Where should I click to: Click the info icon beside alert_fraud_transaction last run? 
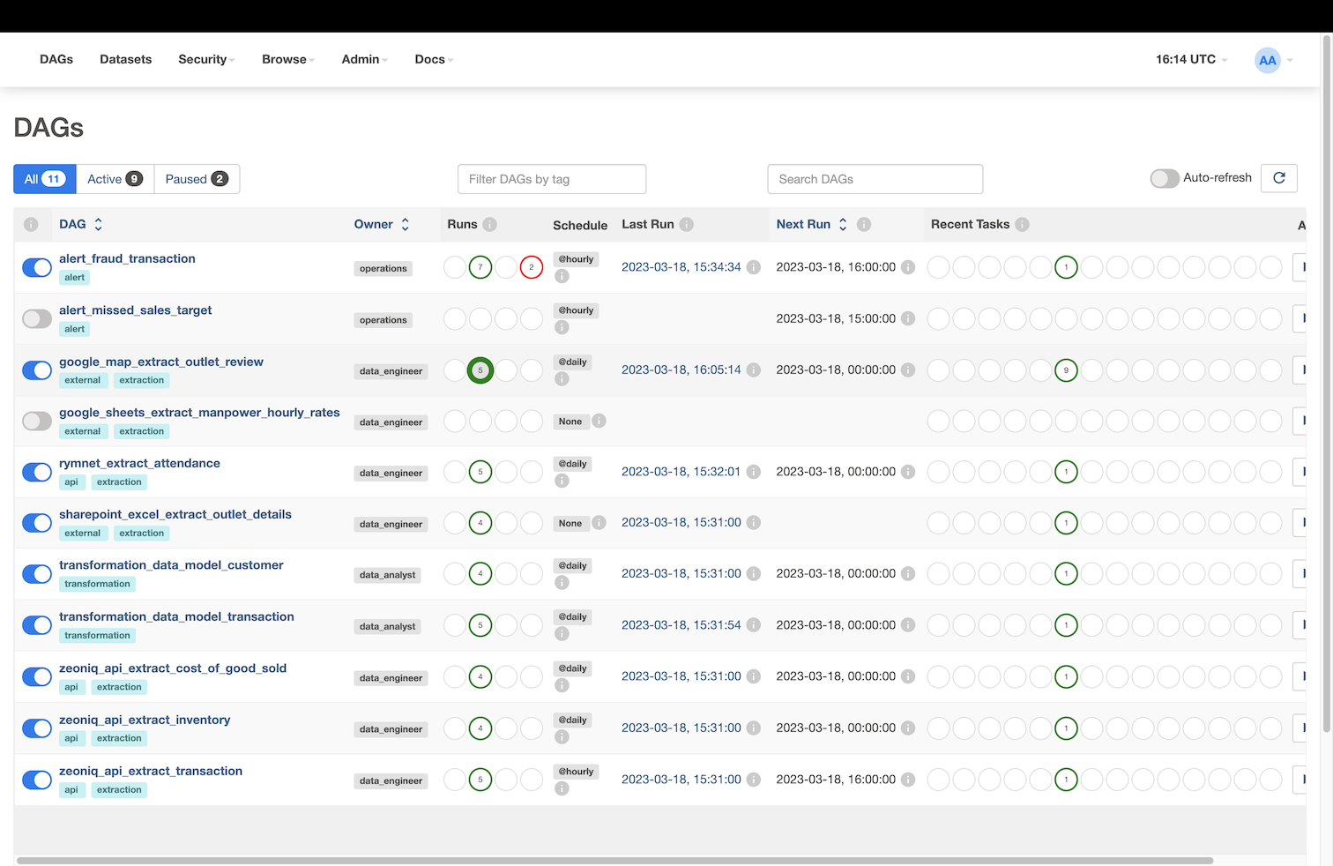[754, 267]
